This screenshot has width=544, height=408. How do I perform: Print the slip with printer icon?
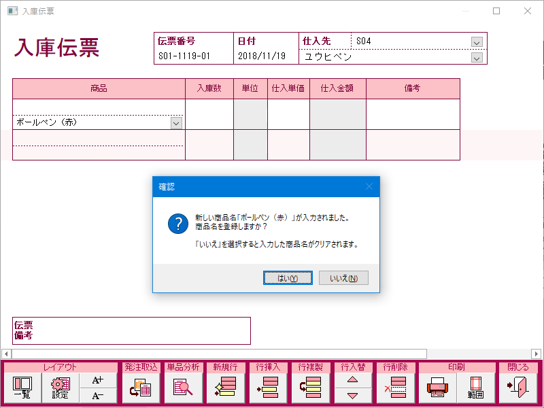[437, 388]
